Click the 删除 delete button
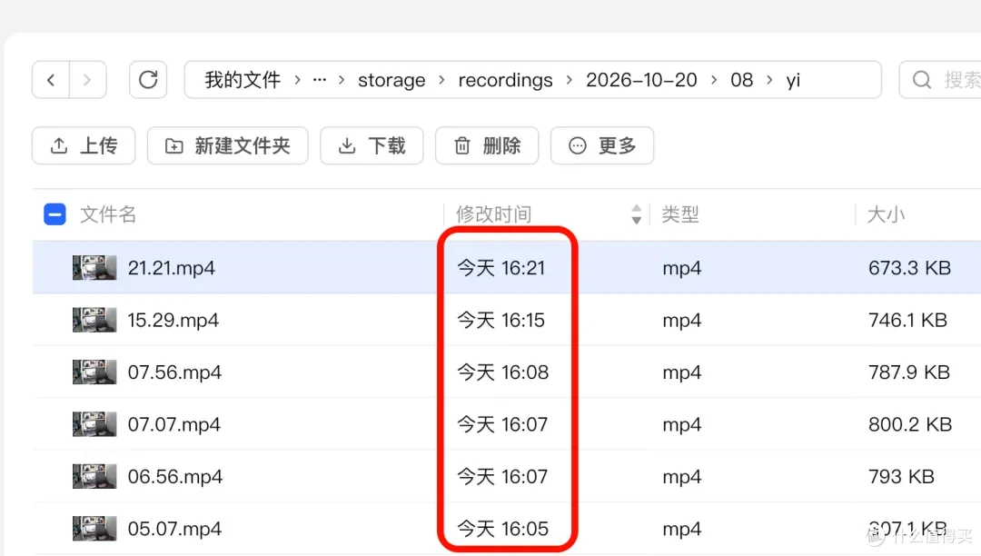 [487, 145]
